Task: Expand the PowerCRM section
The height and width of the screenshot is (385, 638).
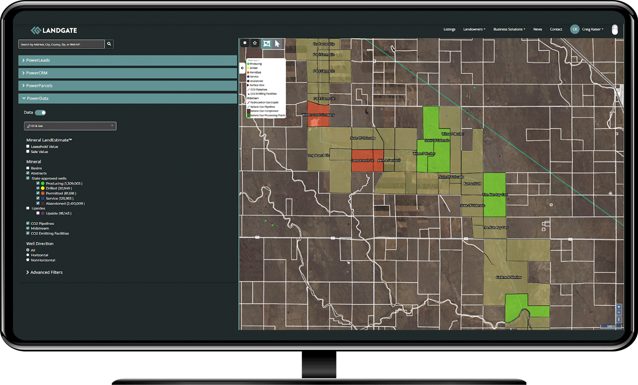Action: coord(128,73)
